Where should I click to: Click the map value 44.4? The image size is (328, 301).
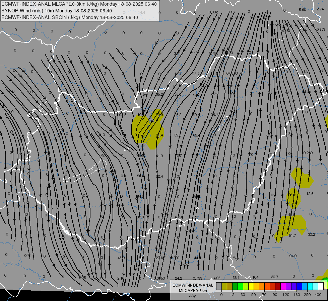[197, 258]
